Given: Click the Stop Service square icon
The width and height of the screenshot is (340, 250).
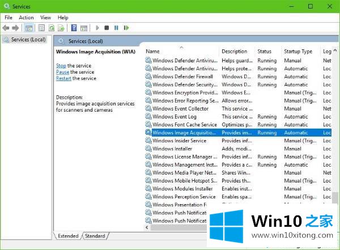Looking at the screenshot, I should click(x=107, y=28).
